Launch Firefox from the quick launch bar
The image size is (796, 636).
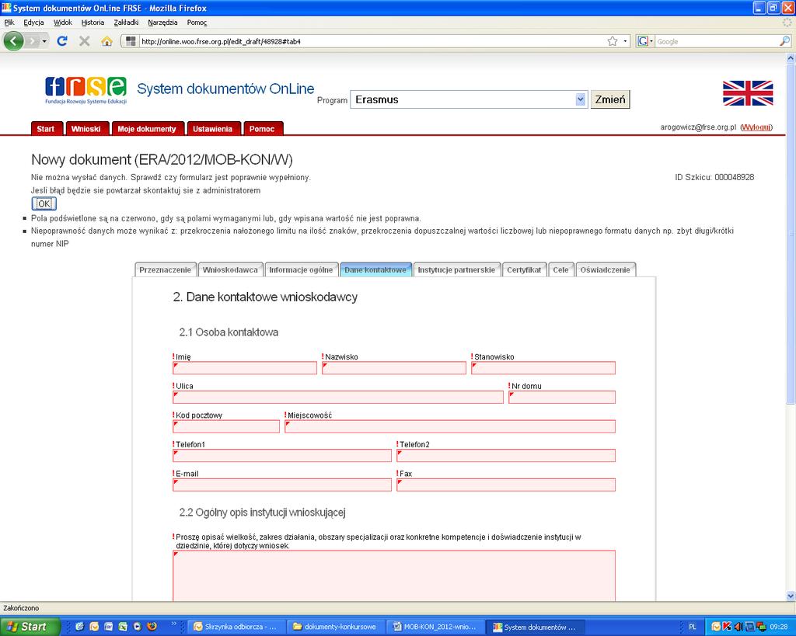click(152, 627)
